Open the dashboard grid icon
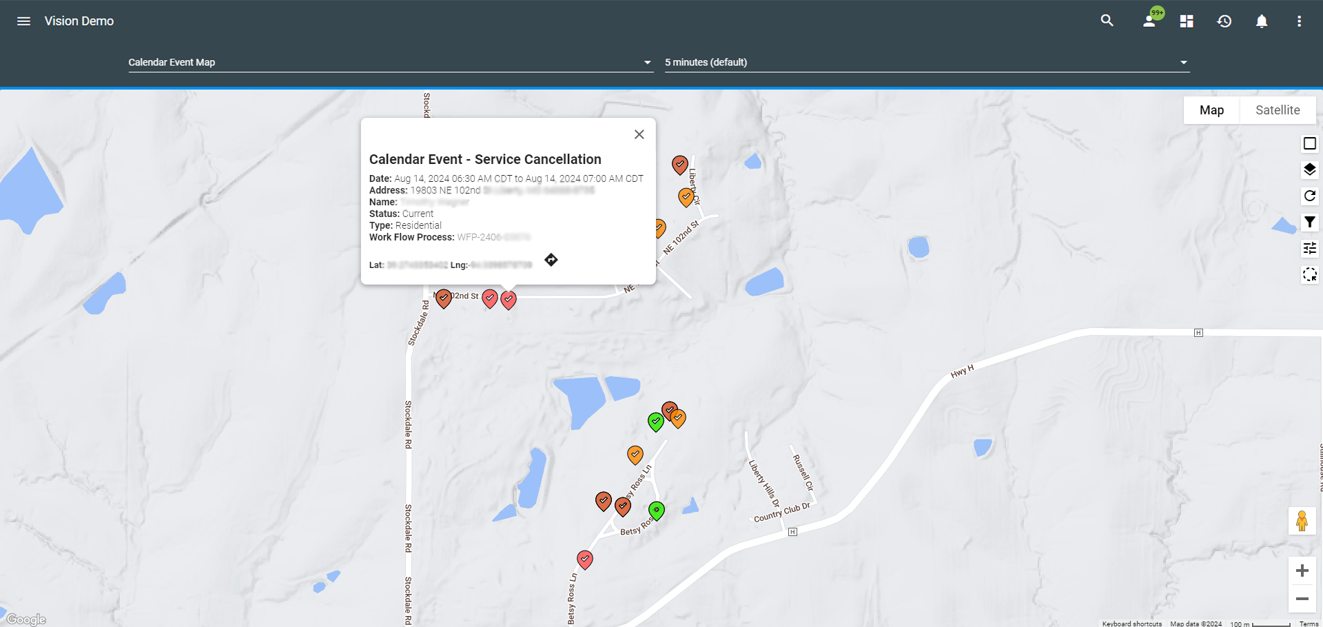Screen dimensions: 1323x627 [1187, 21]
